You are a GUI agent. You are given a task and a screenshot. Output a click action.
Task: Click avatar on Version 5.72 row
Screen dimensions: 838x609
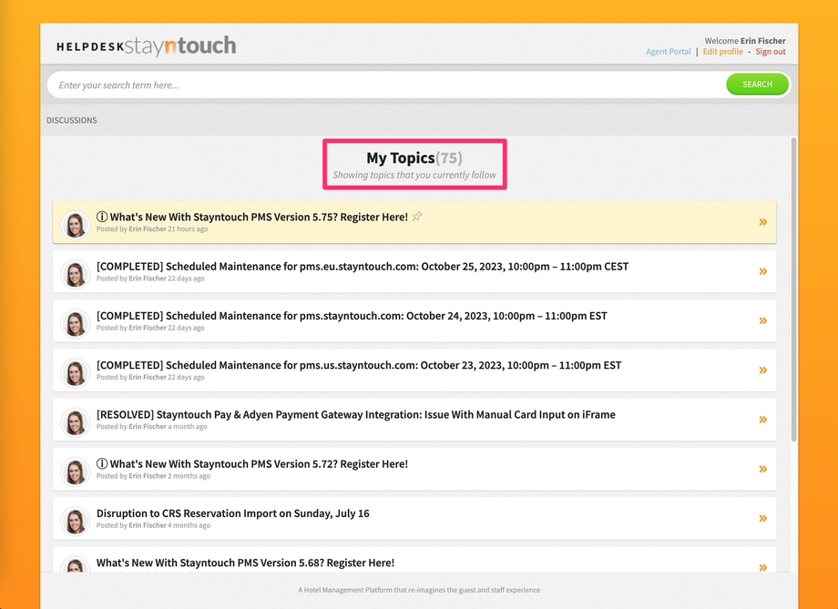pos(76,472)
